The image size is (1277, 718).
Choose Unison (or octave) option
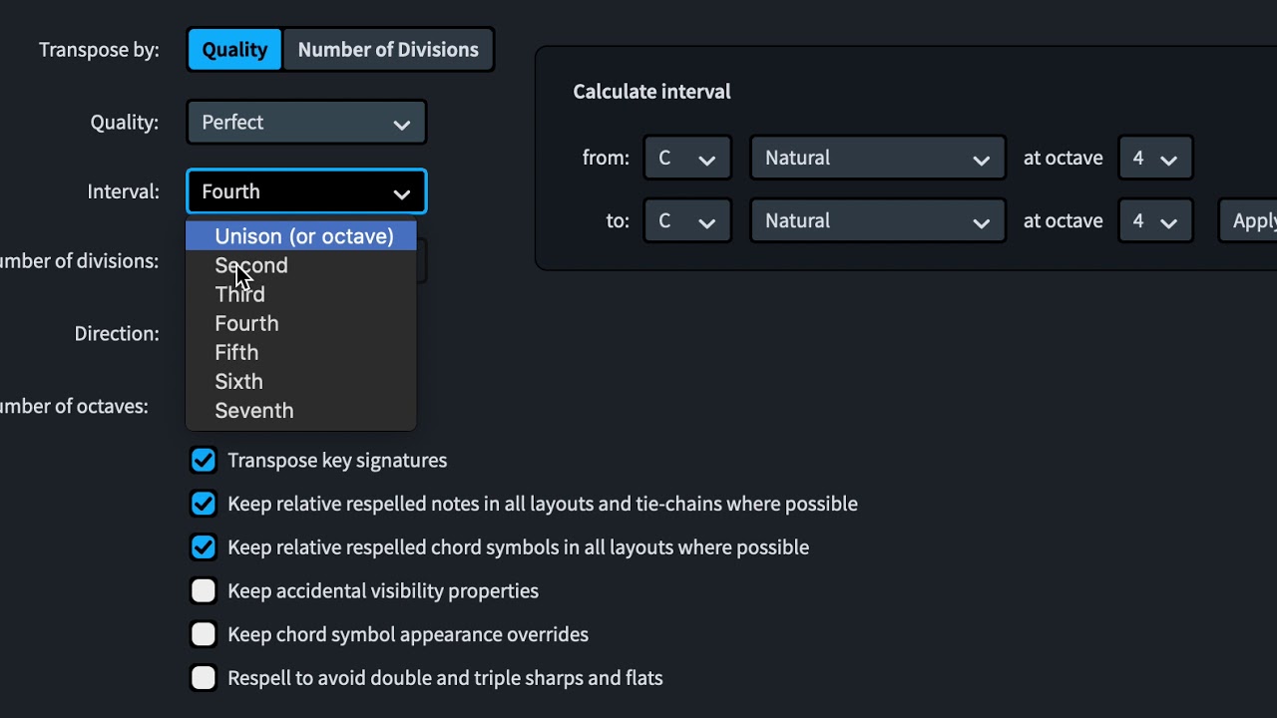(x=303, y=236)
